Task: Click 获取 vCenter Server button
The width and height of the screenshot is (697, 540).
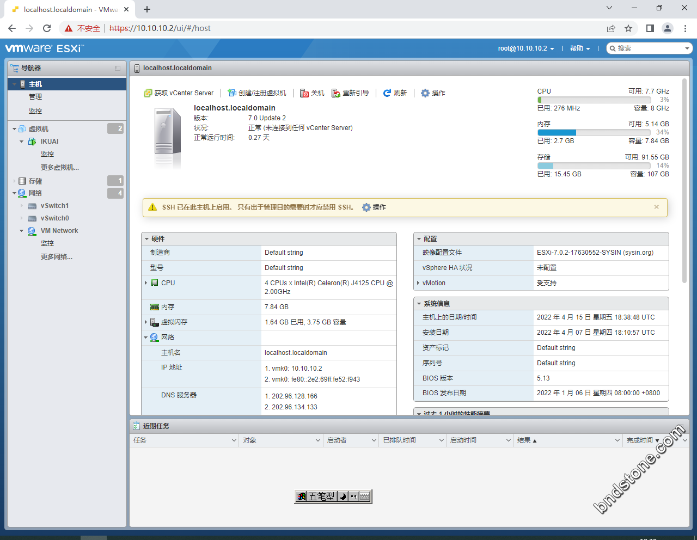Action: point(179,93)
